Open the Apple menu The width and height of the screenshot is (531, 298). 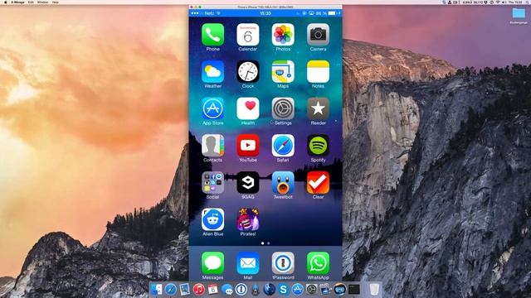pyautogui.click(x=6, y=2)
